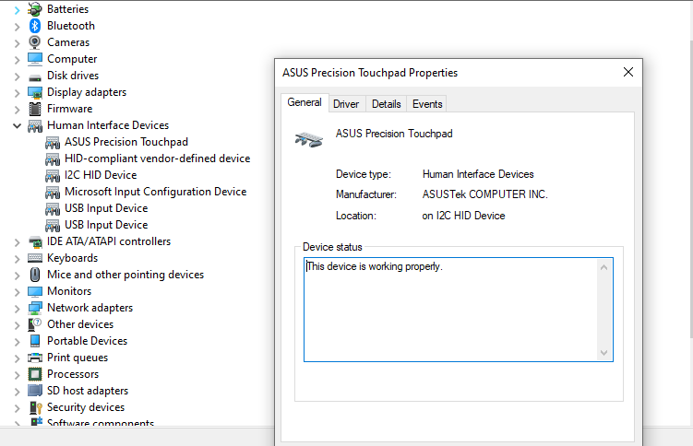Click the Computer monitor icon
This screenshot has height=446, width=693.
[35, 59]
